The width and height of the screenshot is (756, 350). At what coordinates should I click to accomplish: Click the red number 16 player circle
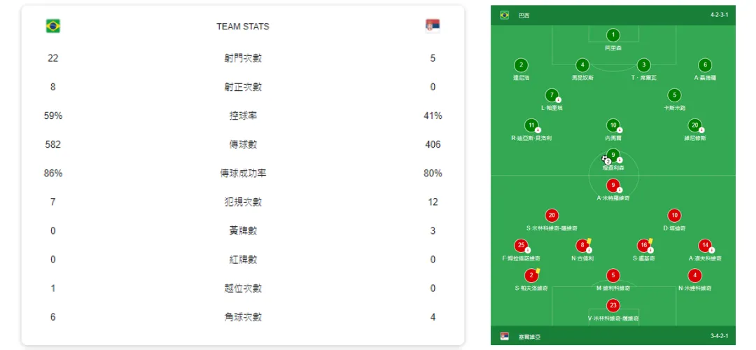click(643, 245)
